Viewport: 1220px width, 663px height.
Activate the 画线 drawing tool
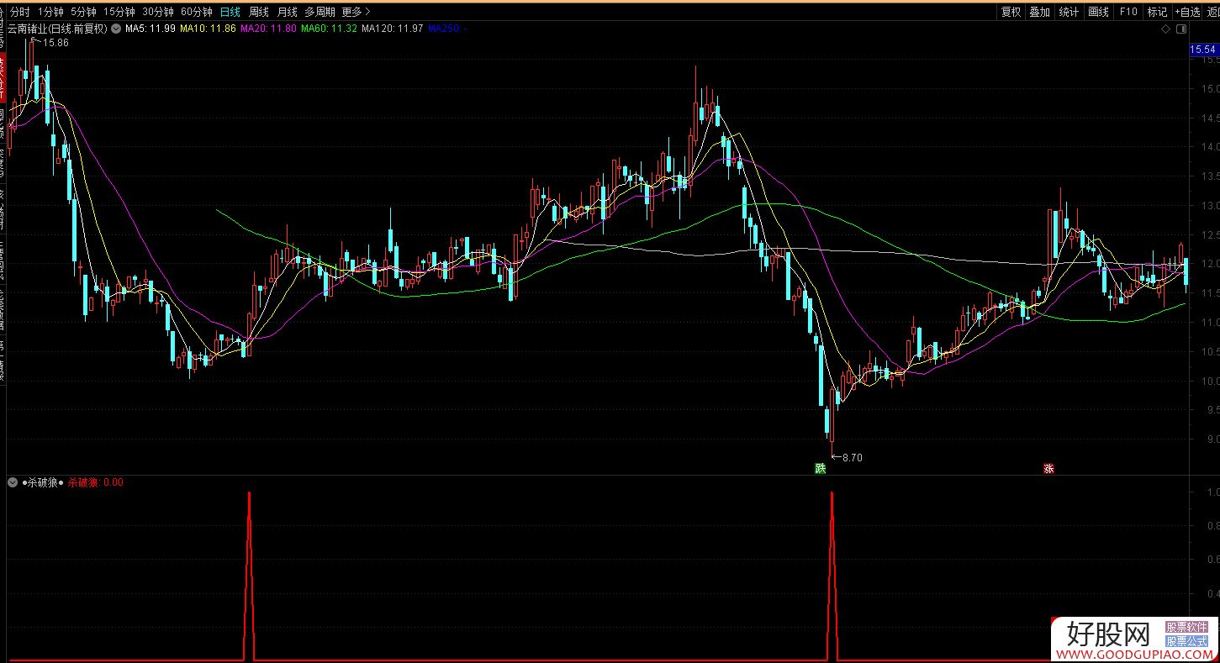click(1098, 12)
